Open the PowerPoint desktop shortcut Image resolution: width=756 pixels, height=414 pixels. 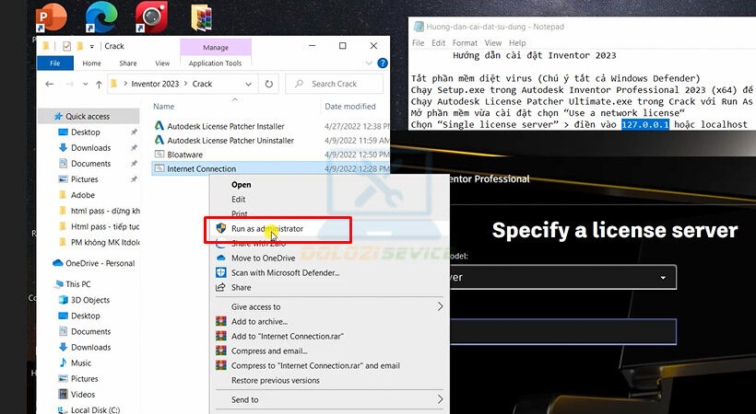click(x=52, y=17)
